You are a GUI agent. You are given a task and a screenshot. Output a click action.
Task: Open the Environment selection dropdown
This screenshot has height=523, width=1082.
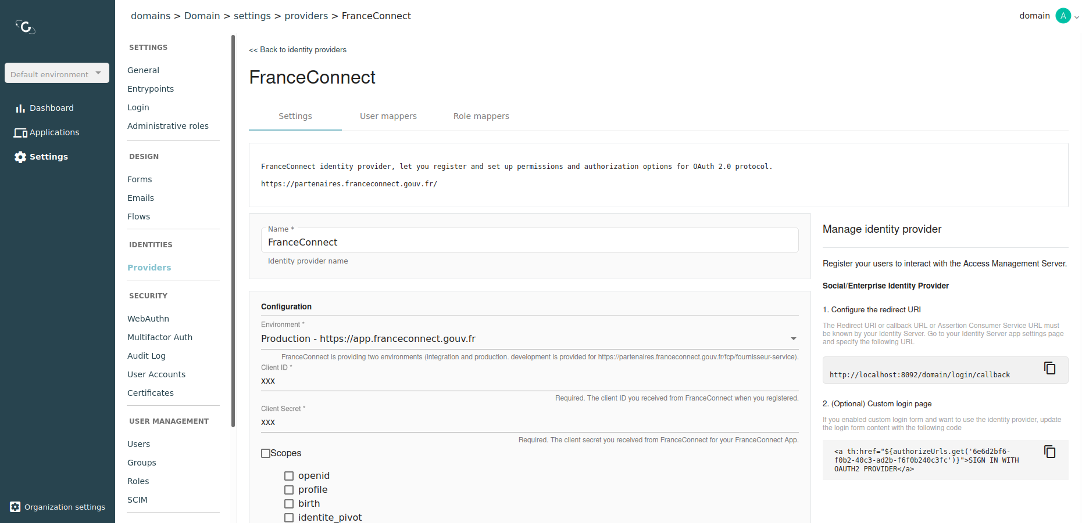pyautogui.click(x=529, y=338)
